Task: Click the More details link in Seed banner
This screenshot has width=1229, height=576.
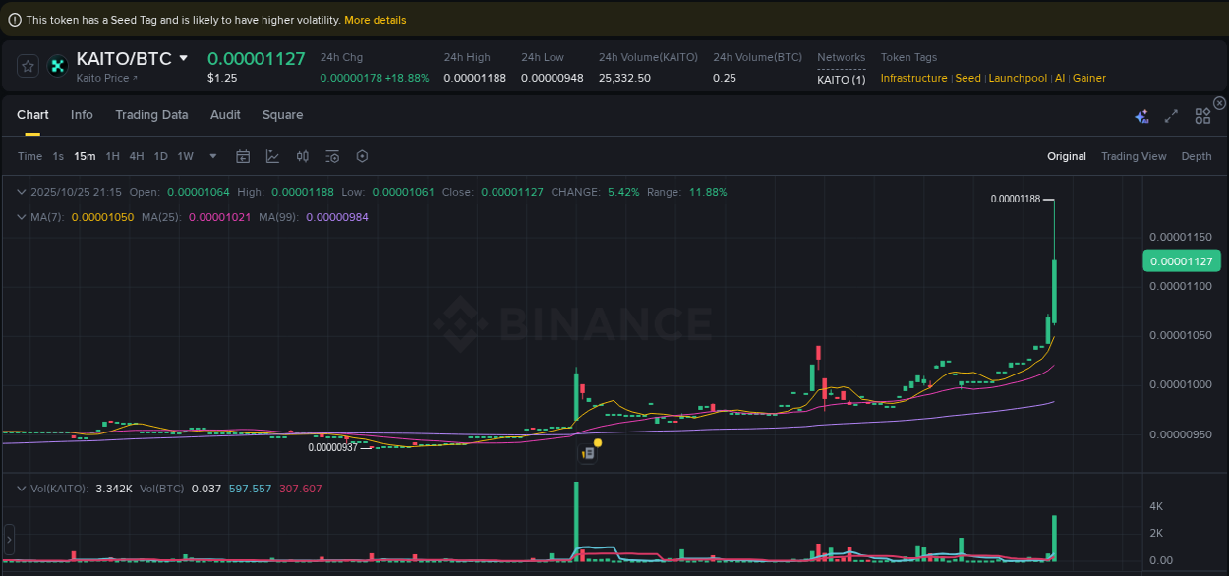Action: point(375,19)
